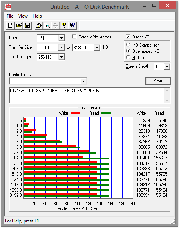
Task: Click the ATTO application icon in title bar
Action: click(x=8, y=7)
